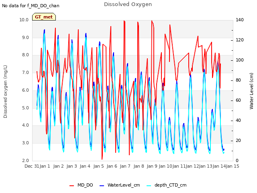The width and height of the screenshot is (257, 193).
Task: Click the Jan 7 date tick label
Action: 125,166
